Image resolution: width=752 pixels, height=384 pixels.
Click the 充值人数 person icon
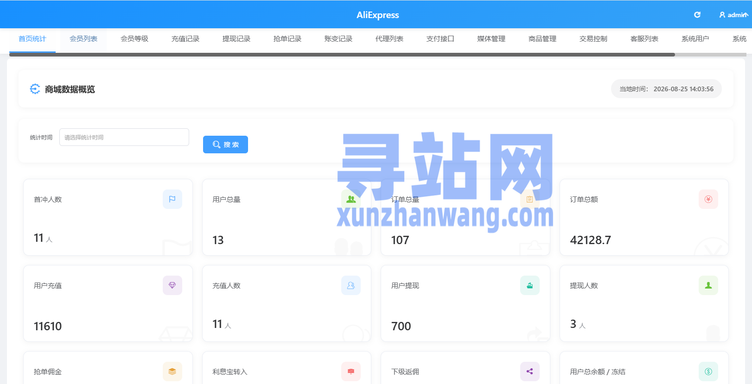point(351,285)
